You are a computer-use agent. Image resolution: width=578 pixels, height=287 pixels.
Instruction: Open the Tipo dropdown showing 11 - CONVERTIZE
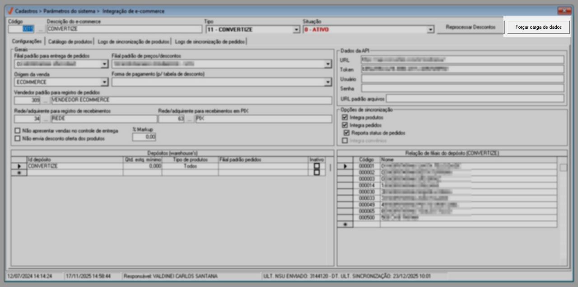pyautogui.click(x=296, y=30)
